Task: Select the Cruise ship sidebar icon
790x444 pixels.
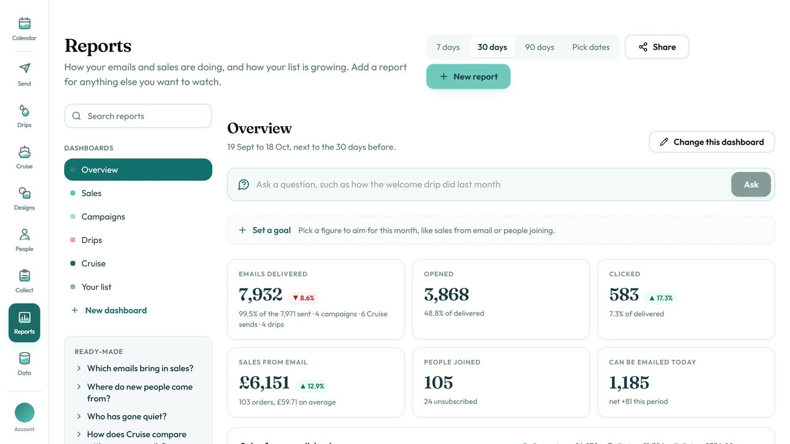Action: 24,152
